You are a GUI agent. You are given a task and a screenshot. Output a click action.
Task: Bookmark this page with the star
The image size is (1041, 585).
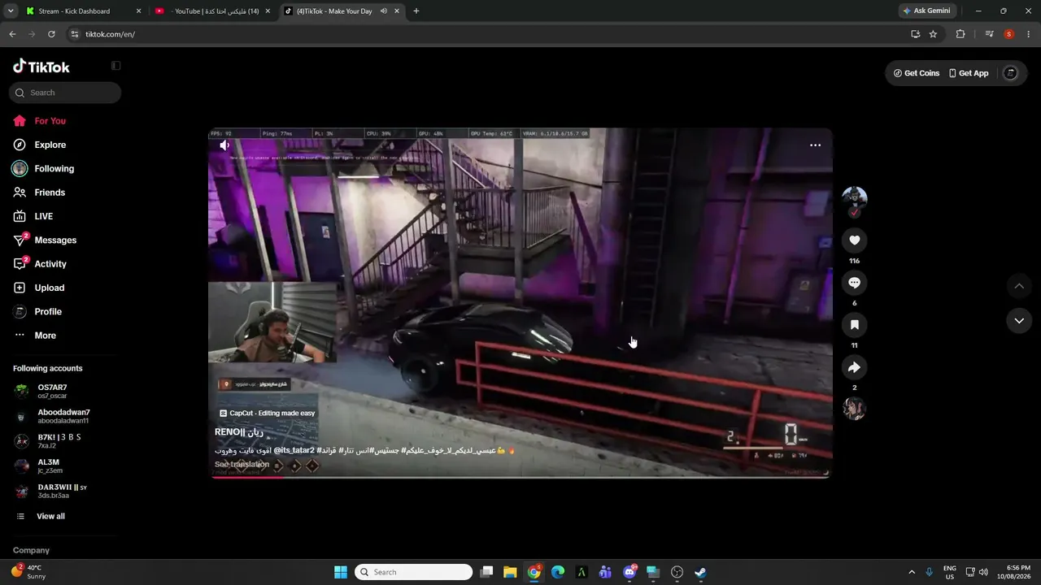pyautogui.click(x=933, y=34)
